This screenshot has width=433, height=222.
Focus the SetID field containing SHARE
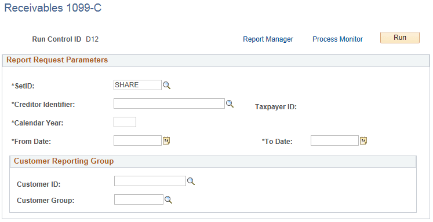tap(137, 85)
